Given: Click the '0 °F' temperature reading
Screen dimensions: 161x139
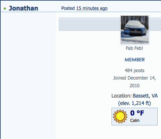Looking at the screenshot, I should [137, 113].
